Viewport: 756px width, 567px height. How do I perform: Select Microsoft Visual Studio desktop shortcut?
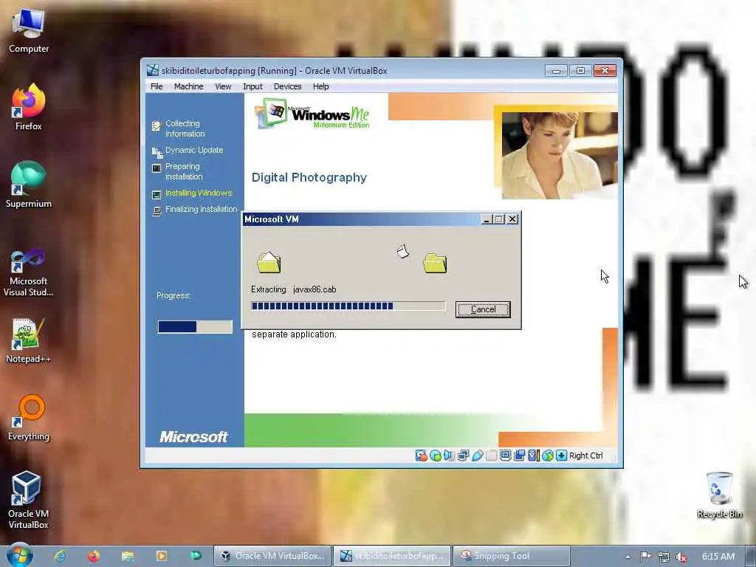[29, 273]
